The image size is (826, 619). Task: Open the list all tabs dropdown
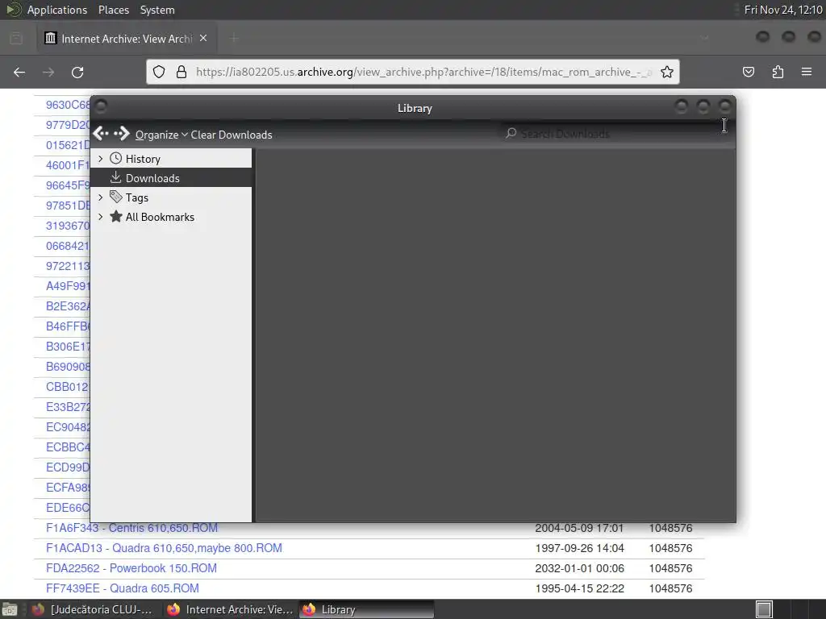[x=704, y=38]
